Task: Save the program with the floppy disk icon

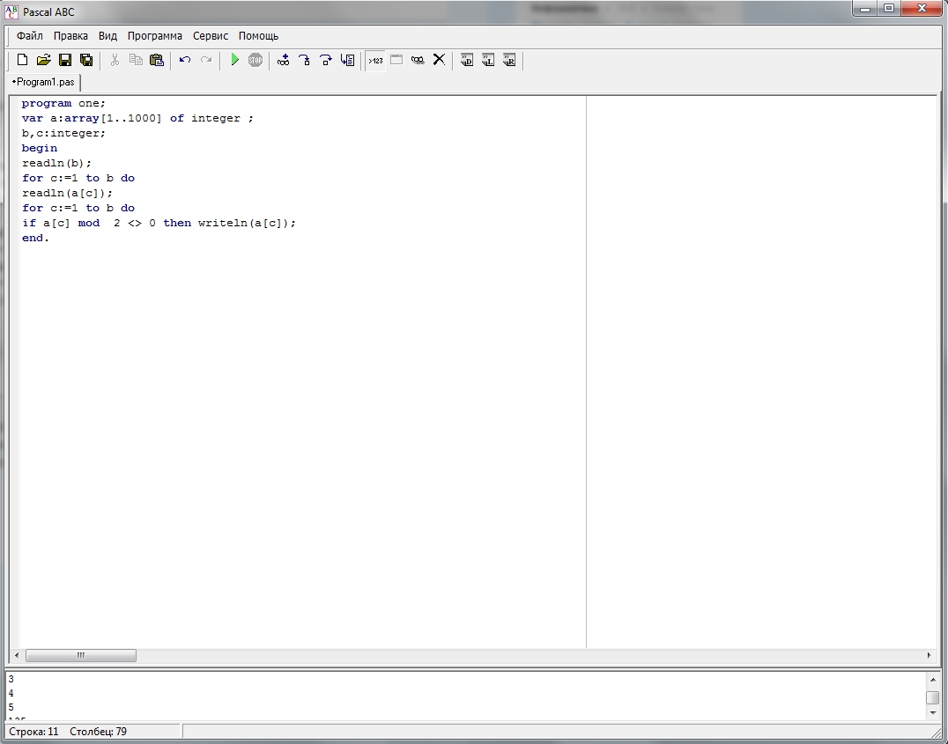Action: click(65, 60)
